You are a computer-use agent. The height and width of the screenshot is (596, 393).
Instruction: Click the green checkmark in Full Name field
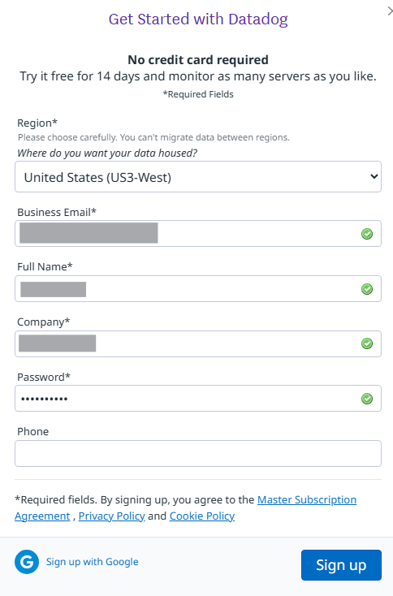(367, 289)
